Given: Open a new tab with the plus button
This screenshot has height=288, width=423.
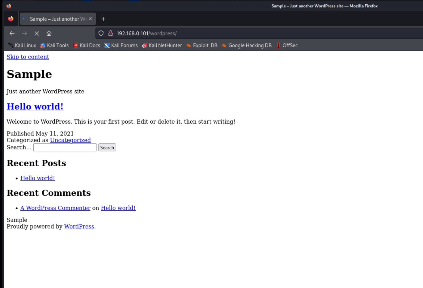Looking at the screenshot, I should (x=103, y=19).
